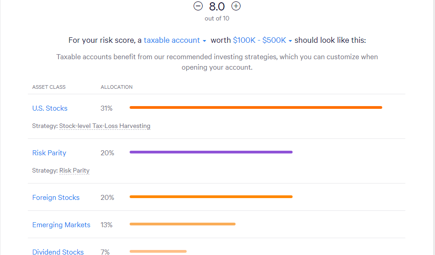Viewport: 435px width, 255px height.
Task: Click the ALLOCATION column header
Action: pos(116,87)
